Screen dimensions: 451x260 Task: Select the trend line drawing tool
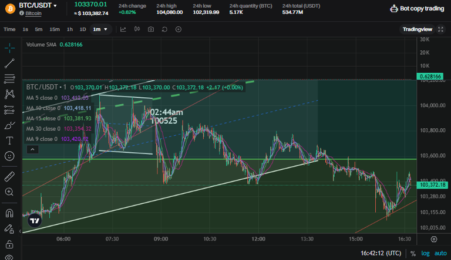click(x=9, y=63)
